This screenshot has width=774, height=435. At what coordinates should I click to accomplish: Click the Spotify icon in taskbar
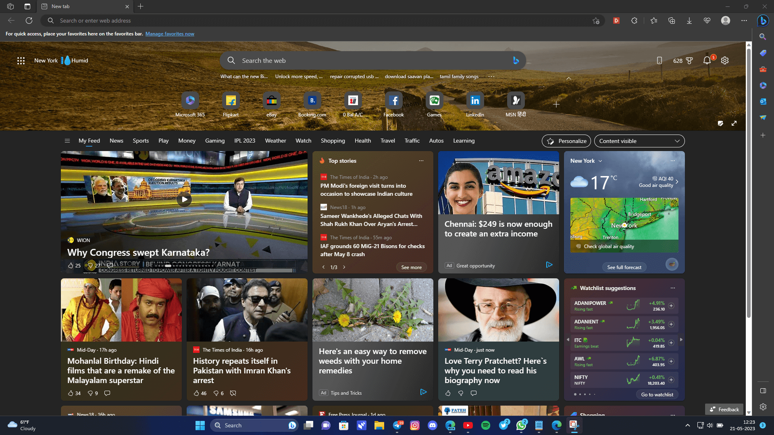(x=485, y=425)
